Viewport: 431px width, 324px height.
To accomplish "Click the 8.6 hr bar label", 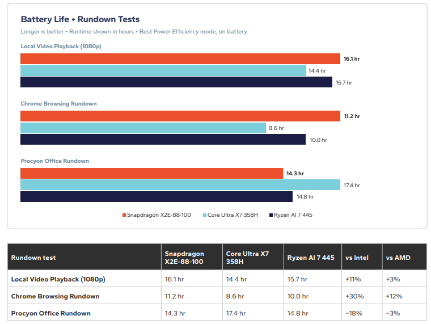I will 277,128.
